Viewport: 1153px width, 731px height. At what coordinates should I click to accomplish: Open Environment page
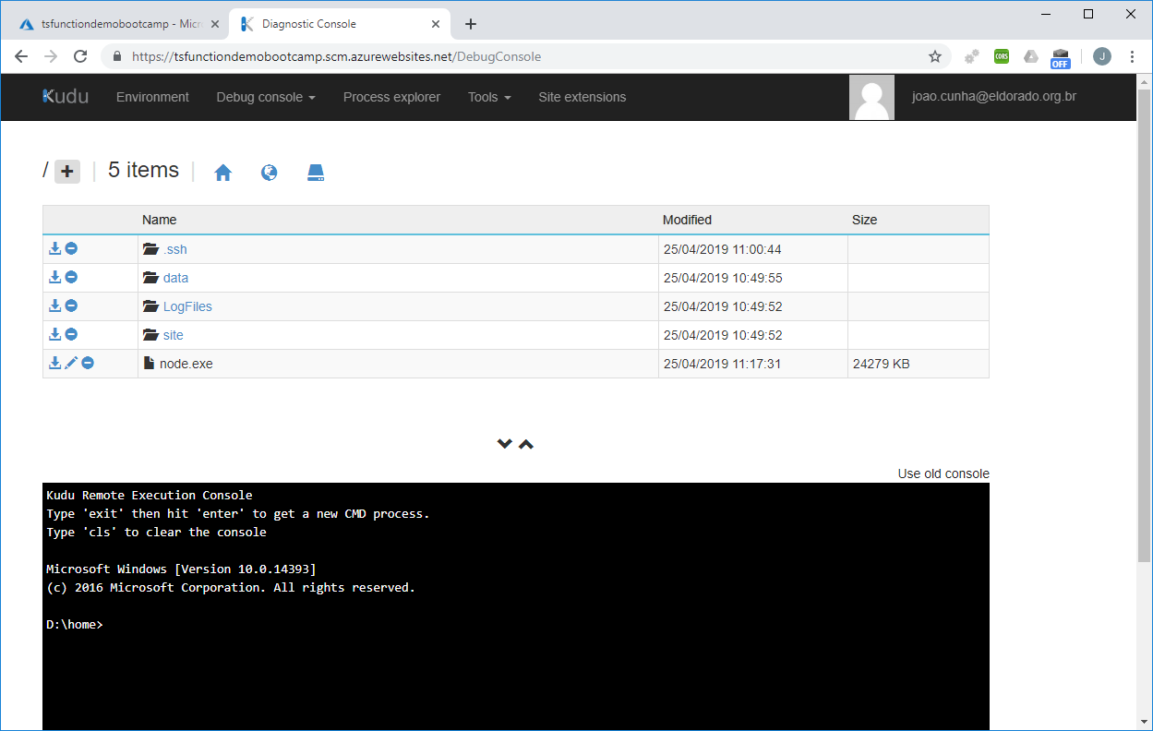click(x=152, y=97)
